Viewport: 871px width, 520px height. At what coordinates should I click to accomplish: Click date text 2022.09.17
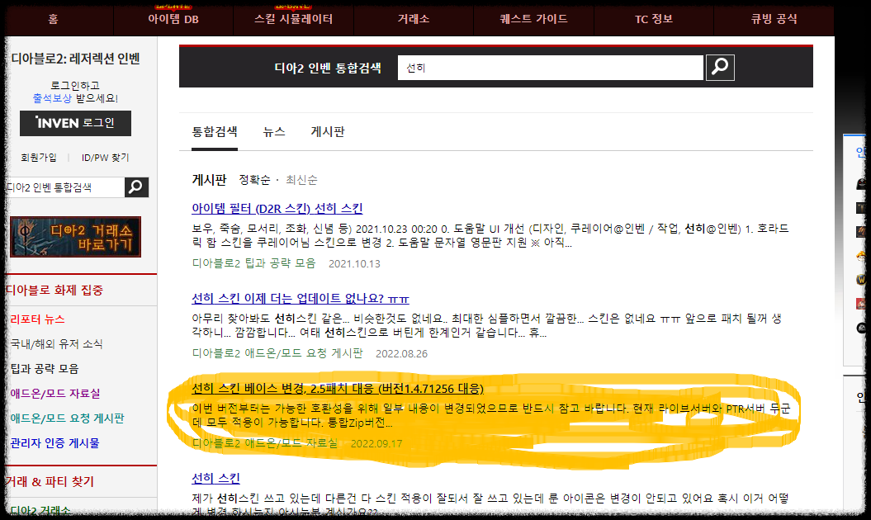376,444
